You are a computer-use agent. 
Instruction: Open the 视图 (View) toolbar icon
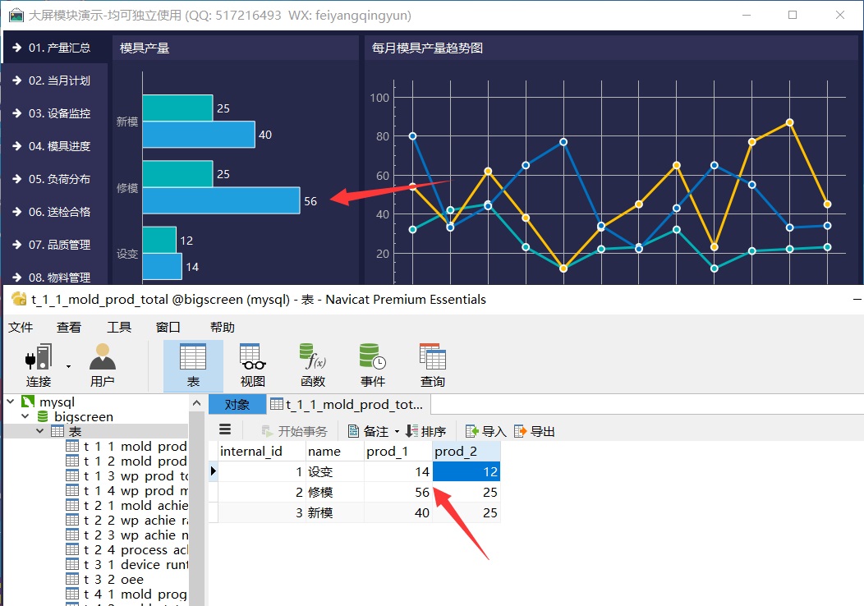pyautogui.click(x=252, y=365)
